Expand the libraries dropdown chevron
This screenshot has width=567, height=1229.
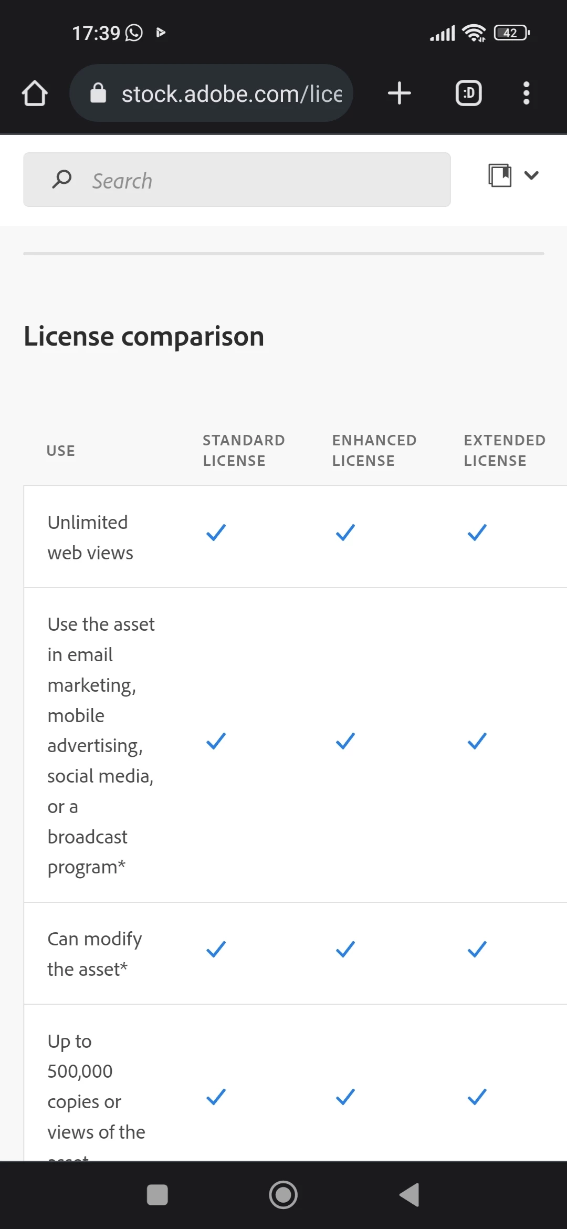pos(531,175)
